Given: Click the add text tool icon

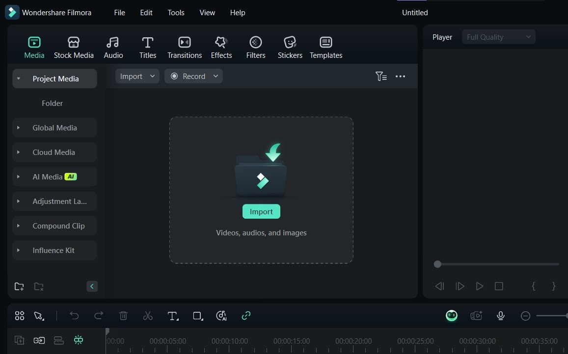Looking at the screenshot, I should (173, 316).
